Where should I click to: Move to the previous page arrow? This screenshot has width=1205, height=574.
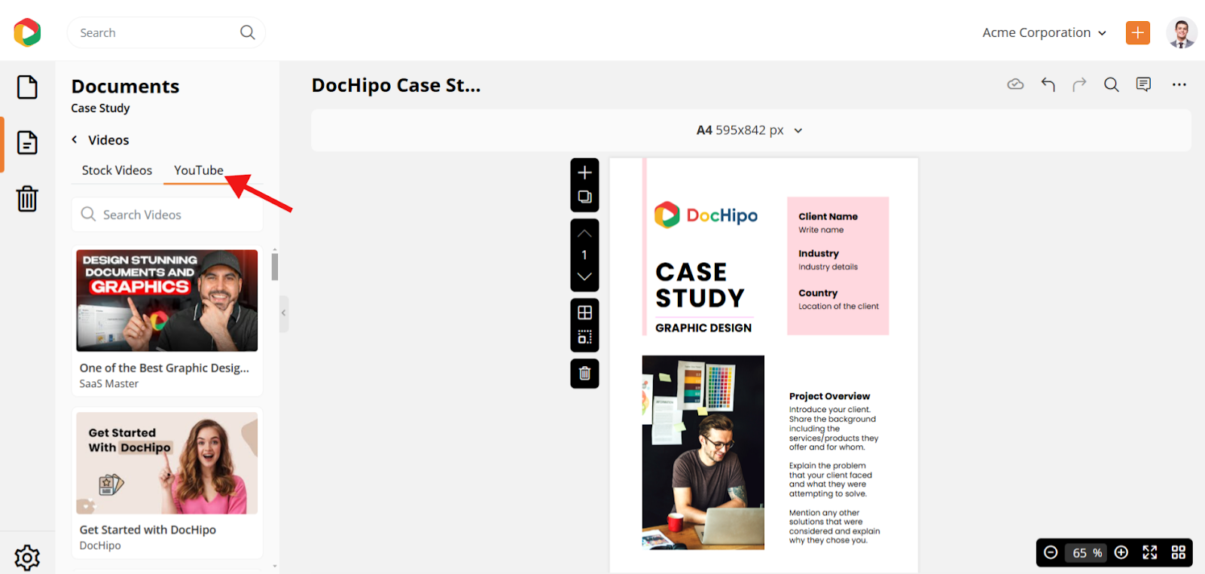coord(584,233)
